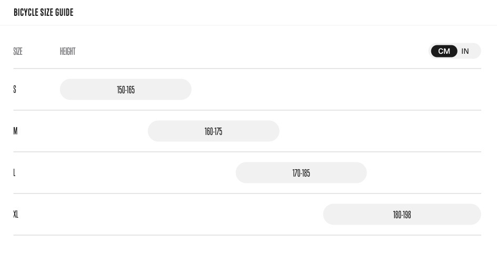Click the Bicycle Size Guide heading

pyautogui.click(x=44, y=12)
